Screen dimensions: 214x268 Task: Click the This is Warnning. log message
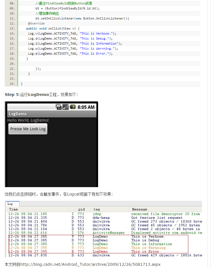pyautogui.click(x=149, y=248)
